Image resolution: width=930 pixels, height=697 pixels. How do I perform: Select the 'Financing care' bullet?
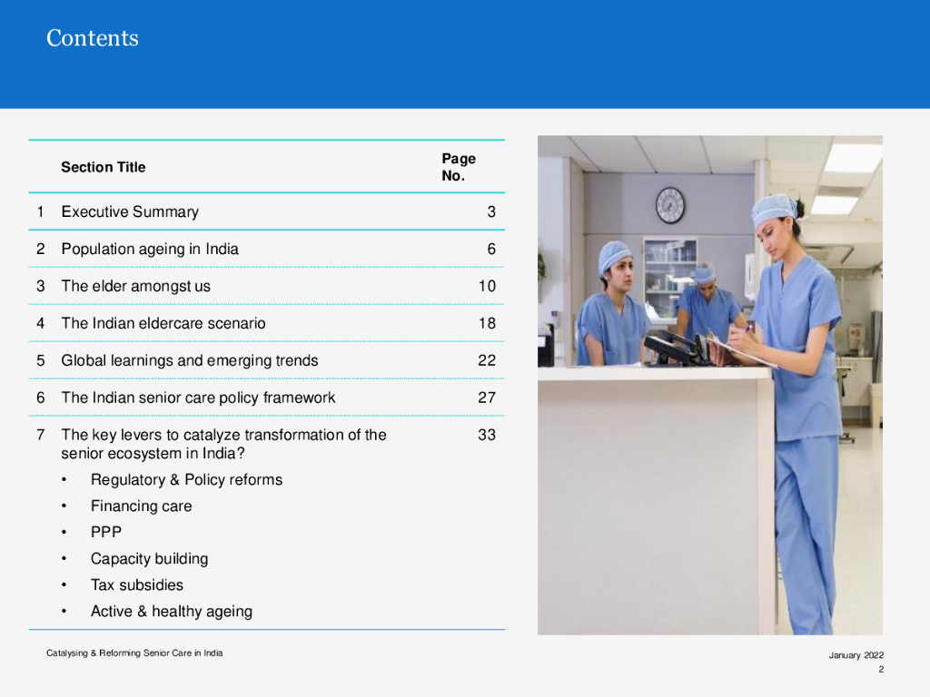[141, 506]
